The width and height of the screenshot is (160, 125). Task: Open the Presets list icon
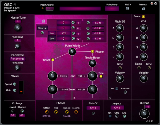tap(143, 9)
